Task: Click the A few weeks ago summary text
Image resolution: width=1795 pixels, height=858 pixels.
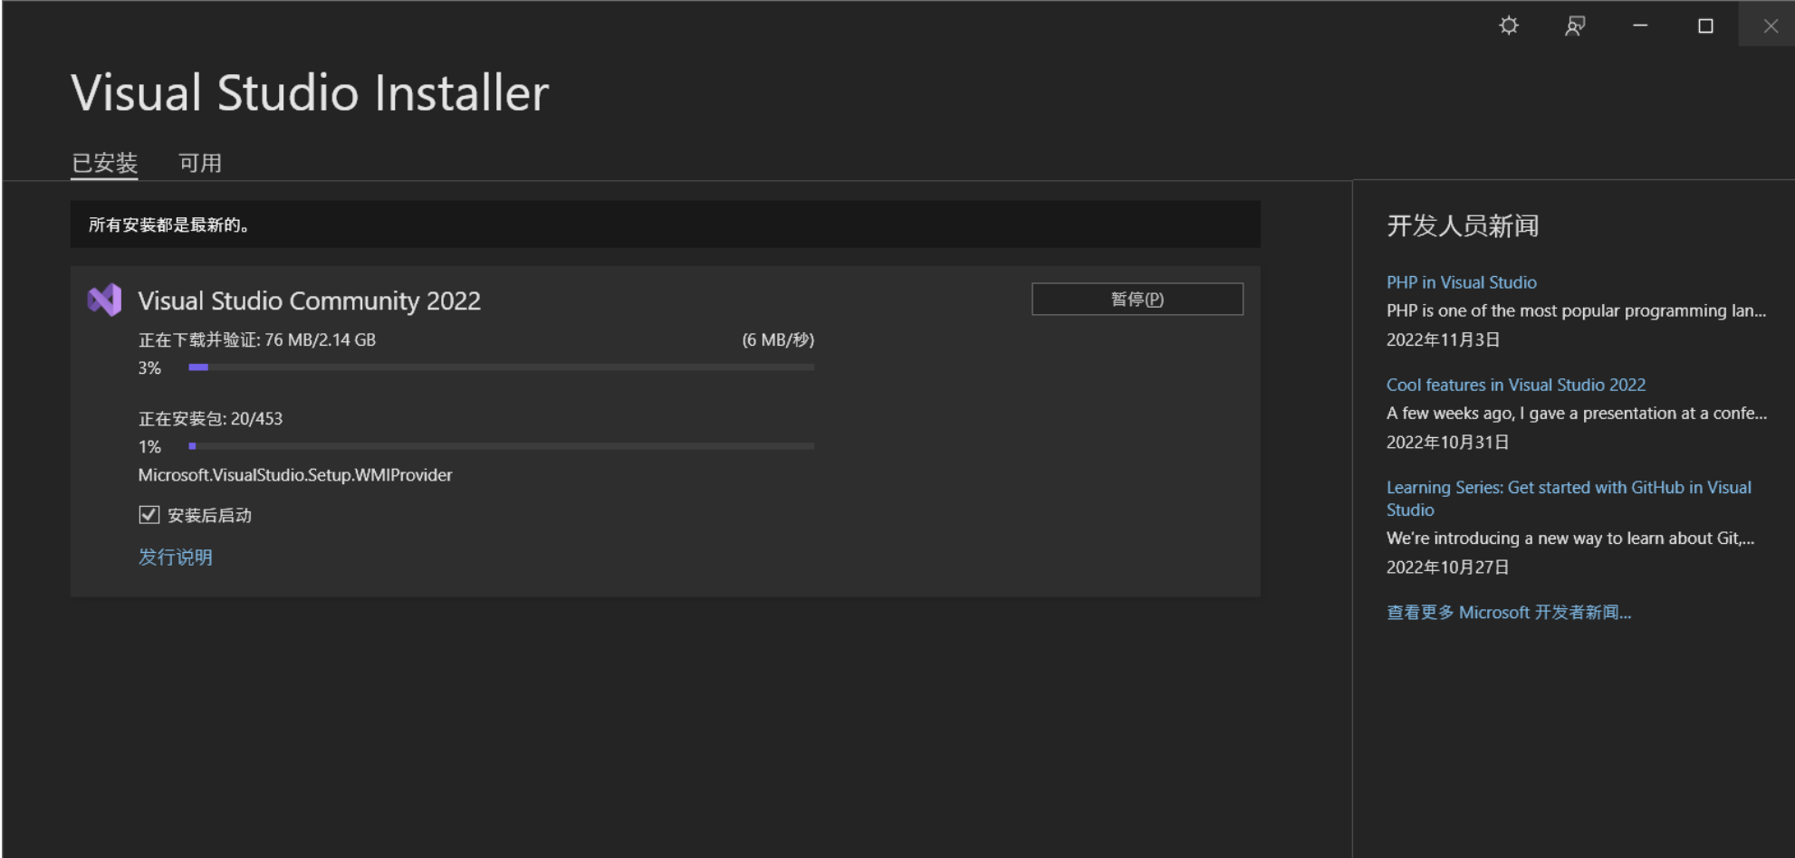Action: [1577, 414]
